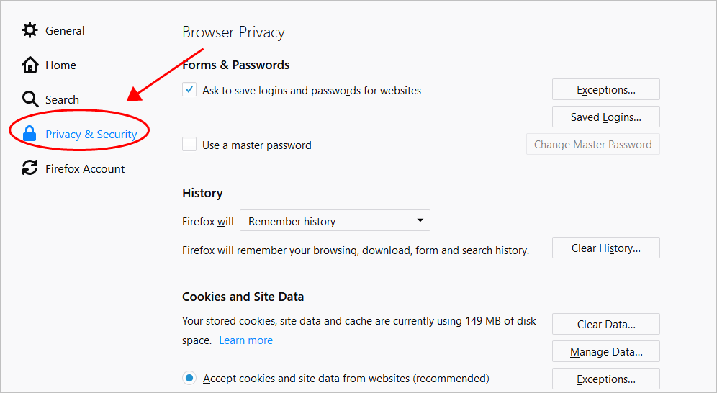Viewport: 717px width, 393px height.
Task: Enable Use a master password checkbox
Action: tap(189, 145)
